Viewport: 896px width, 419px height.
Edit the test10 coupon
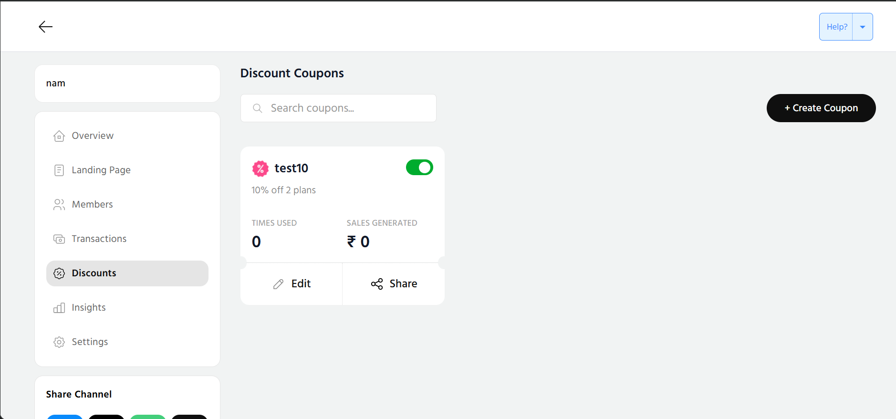click(292, 284)
